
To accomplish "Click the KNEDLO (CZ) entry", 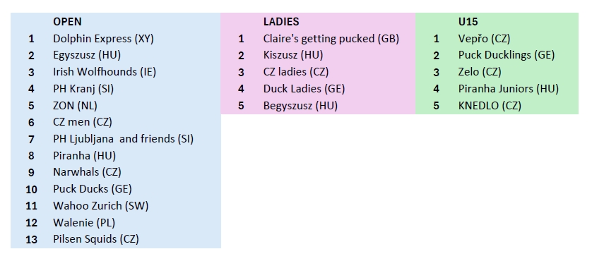I will 490,105.
